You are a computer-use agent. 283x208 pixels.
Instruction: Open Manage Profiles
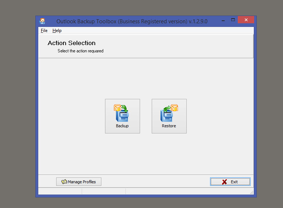pyautogui.click(x=79, y=182)
